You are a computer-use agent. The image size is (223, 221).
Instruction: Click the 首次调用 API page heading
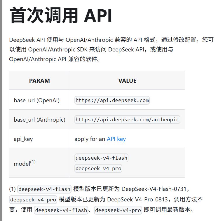[x=61, y=15]
